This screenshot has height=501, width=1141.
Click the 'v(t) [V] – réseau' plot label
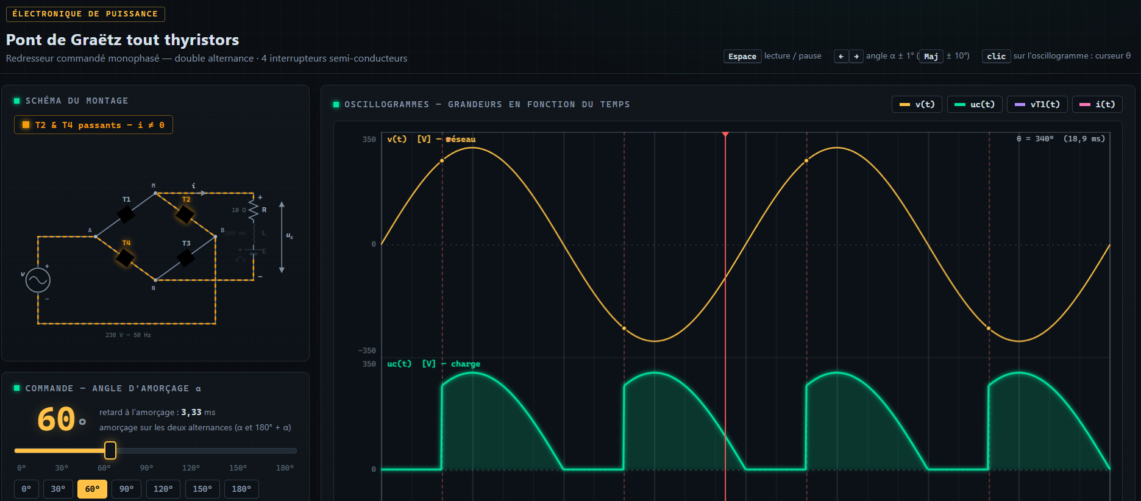pos(432,139)
